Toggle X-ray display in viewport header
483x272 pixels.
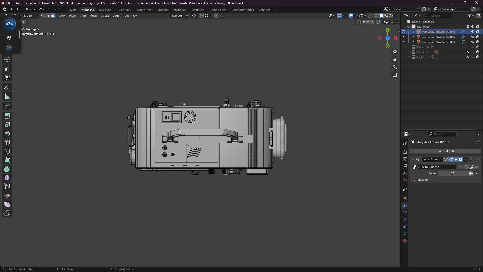(370, 16)
